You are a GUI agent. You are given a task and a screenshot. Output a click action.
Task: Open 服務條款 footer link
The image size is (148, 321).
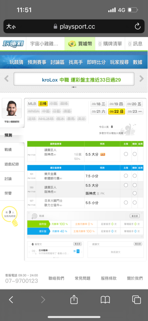pyautogui.click(x=109, y=278)
